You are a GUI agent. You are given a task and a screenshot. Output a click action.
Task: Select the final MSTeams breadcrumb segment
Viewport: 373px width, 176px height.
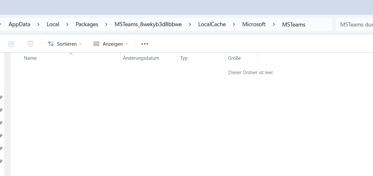(x=294, y=24)
